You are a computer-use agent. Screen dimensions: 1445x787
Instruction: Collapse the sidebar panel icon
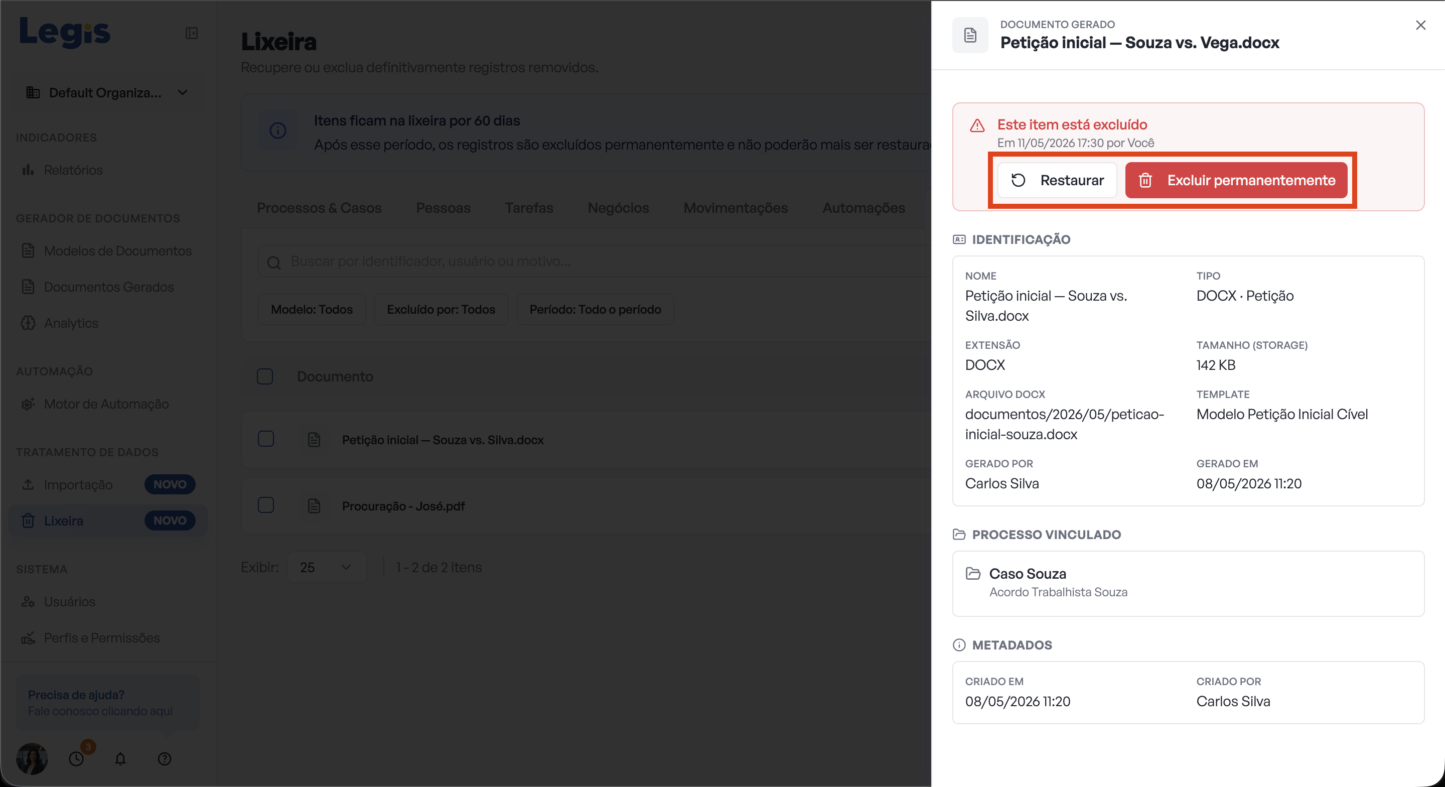tap(191, 34)
